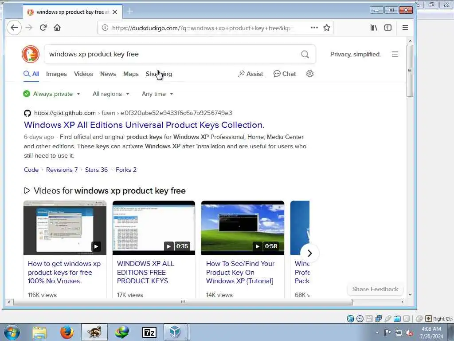Click the Share Feedback button
Image resolution: width=454 pixels, height=341 pixels.
click(375, 289)
